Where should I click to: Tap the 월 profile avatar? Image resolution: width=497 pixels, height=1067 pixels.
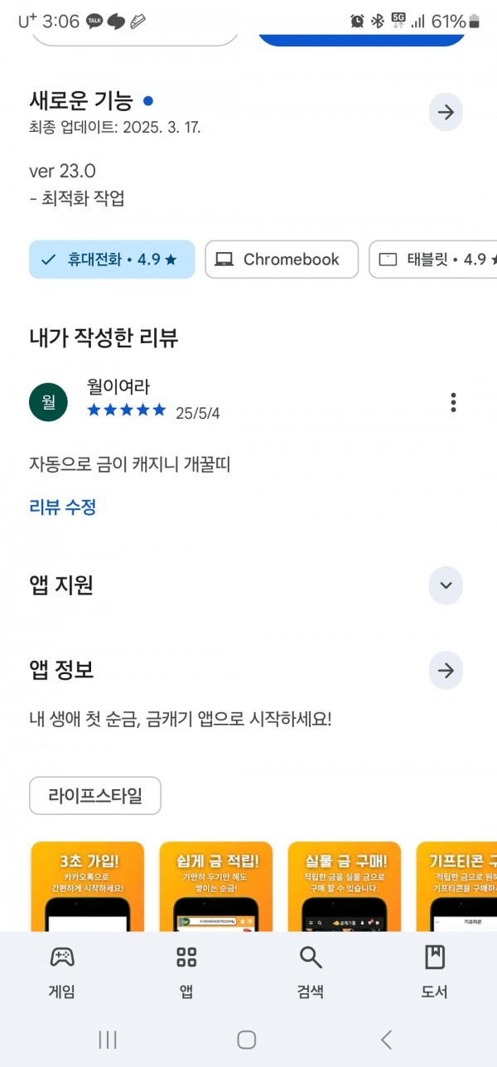tap(48, 402)
